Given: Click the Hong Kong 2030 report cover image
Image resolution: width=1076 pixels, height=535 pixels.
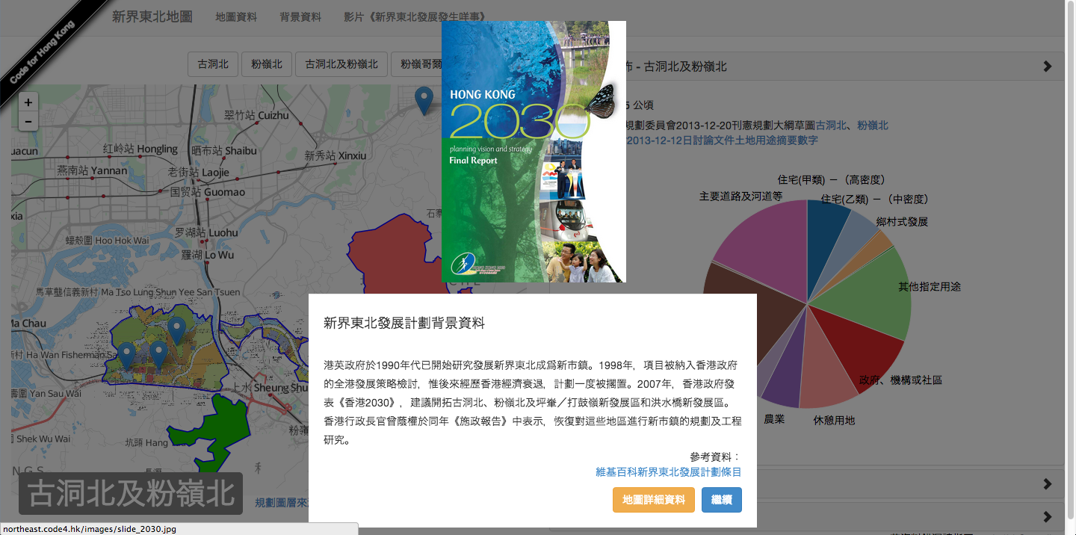Looking at the screenshot, I should [x=534, y=152].
